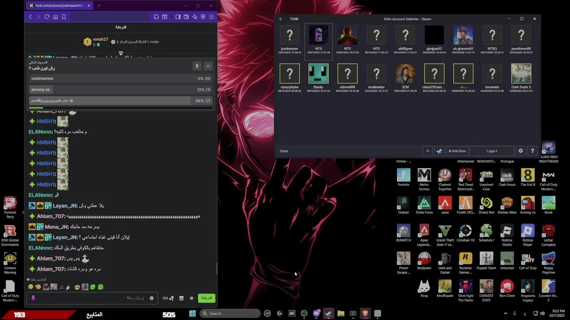Click the Windows Start button

[x=192, y=314]
